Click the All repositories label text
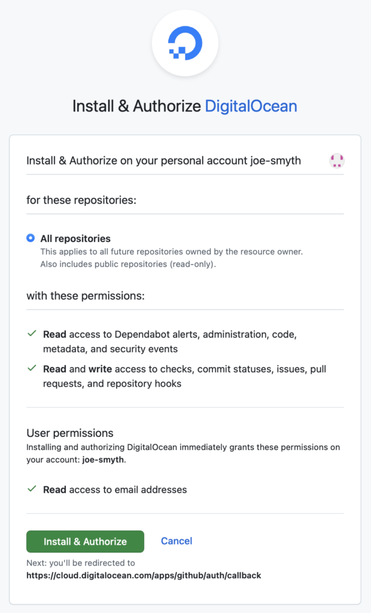This screenshot has height=613, width=371. [75, 238]
